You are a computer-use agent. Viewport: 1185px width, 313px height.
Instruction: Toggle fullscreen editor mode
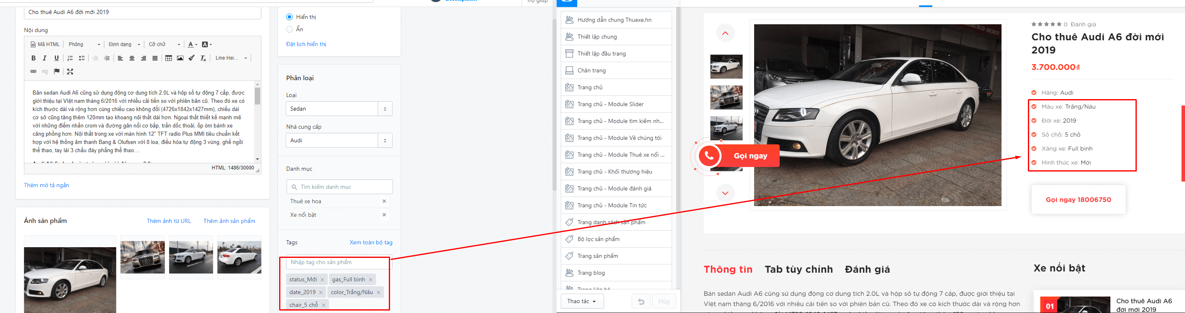tap(70, 72)
